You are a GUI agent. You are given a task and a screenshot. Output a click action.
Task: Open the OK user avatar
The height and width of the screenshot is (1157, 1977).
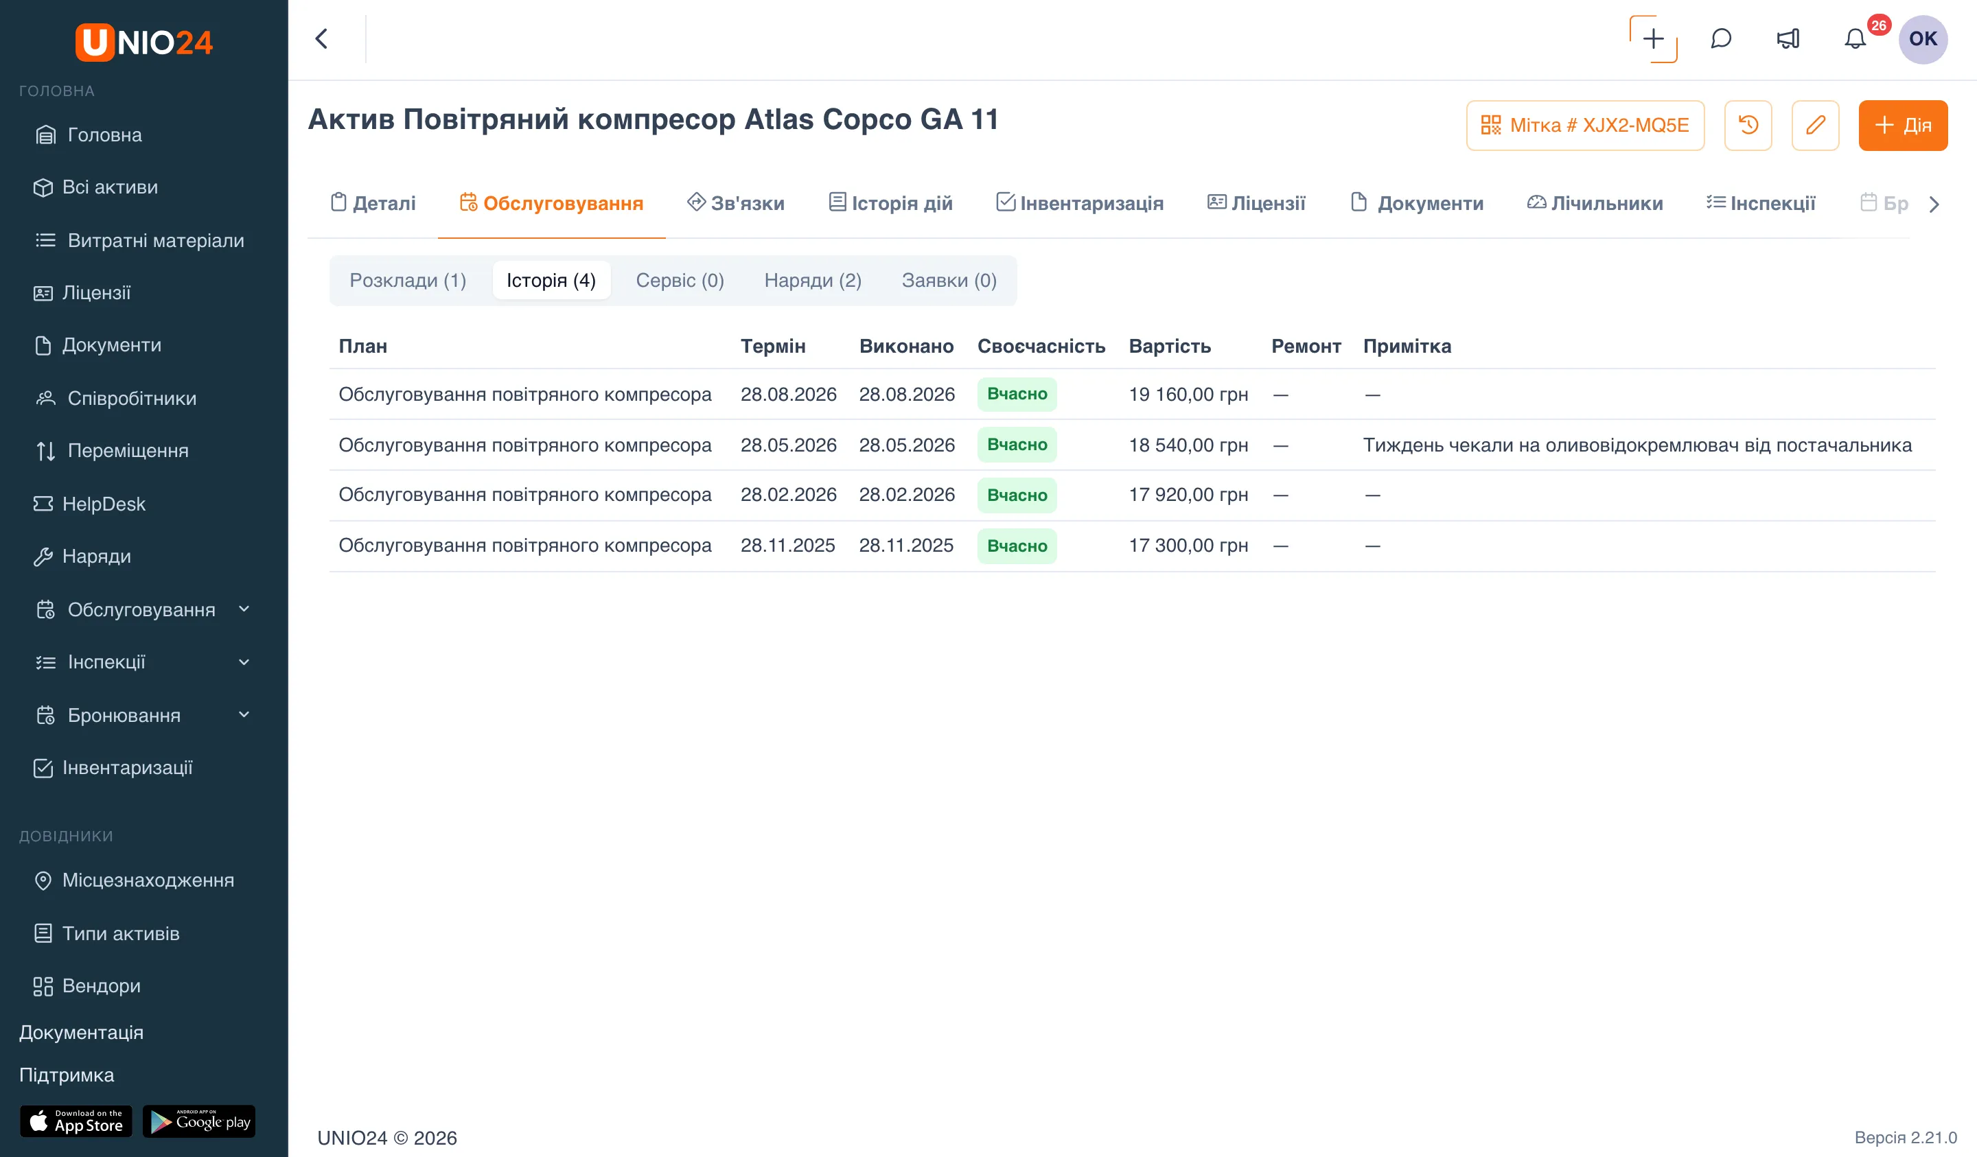tap(1923, 38)
